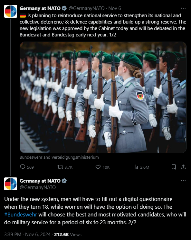Open the more options menu on second tweet

tap(183, 181)
